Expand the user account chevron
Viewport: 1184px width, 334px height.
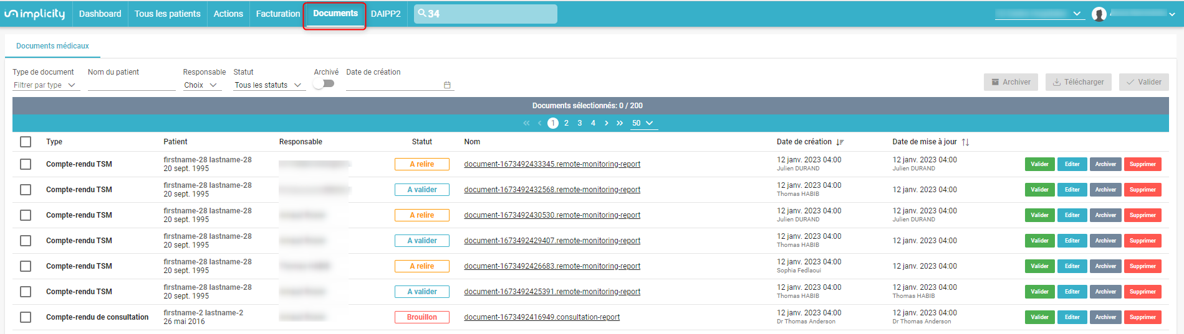pos(1172,14)
